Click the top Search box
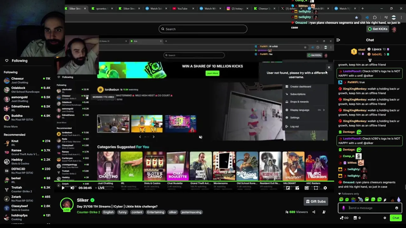 coord(203,29)
